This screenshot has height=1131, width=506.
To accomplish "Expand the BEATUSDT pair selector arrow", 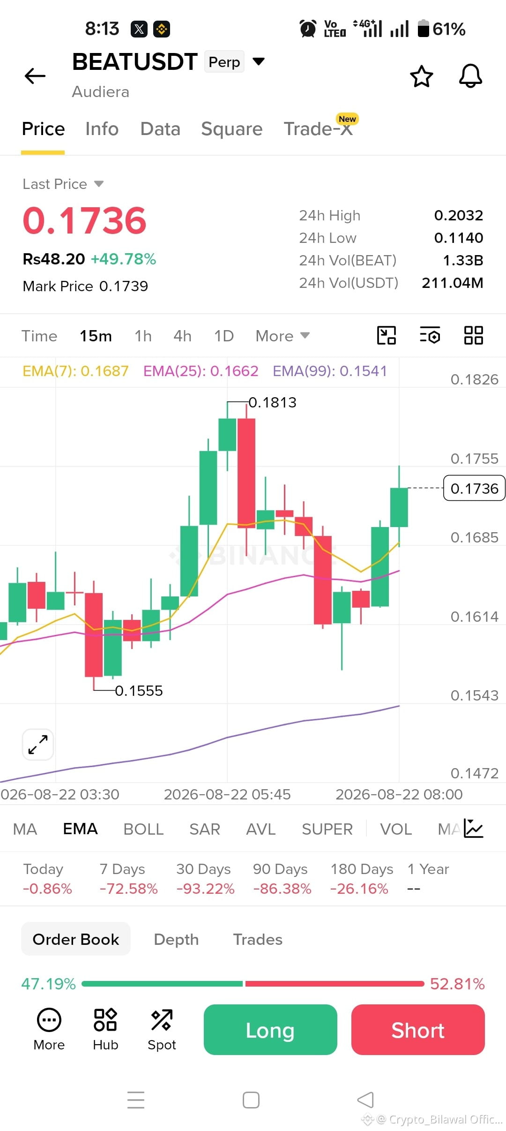I will [x=259, y=61].
